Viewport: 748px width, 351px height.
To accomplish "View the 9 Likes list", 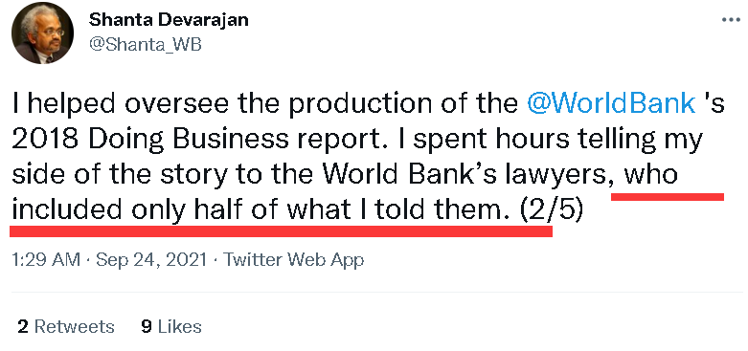I will tap(171, 327).
